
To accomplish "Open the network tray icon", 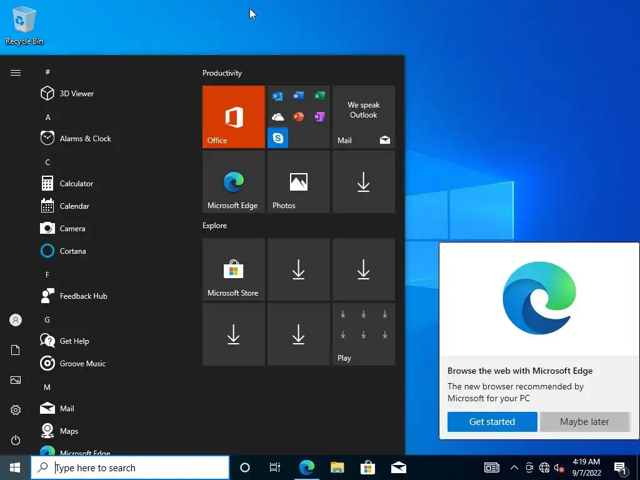I will coord(544,467).
